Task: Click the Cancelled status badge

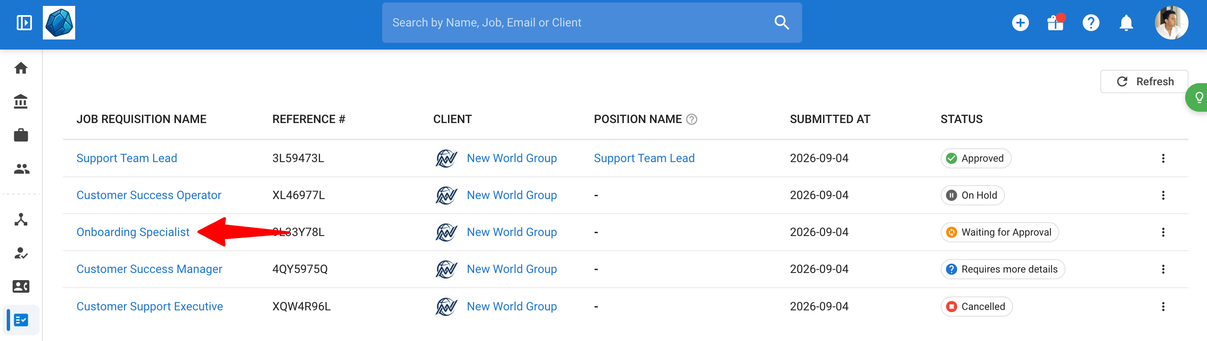Action: click(x=976, y=306)
